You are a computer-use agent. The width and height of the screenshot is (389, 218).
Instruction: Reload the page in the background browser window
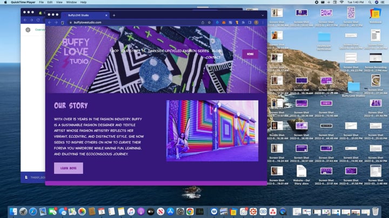pos(38,20)
